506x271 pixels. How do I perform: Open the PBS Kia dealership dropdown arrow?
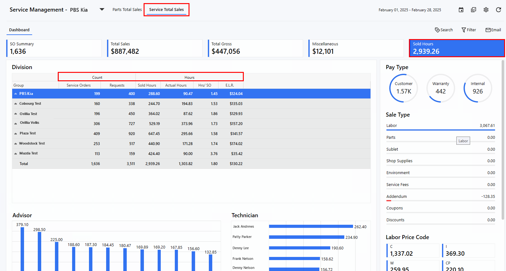click(102, 9)
